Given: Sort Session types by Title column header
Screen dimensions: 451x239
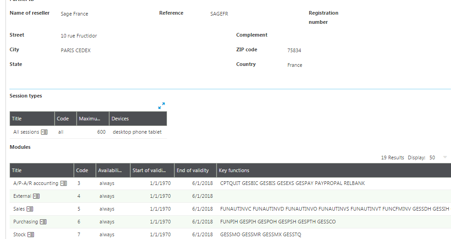Looking at the screenshot, I should pyautogui.click(x=32, y=119).
